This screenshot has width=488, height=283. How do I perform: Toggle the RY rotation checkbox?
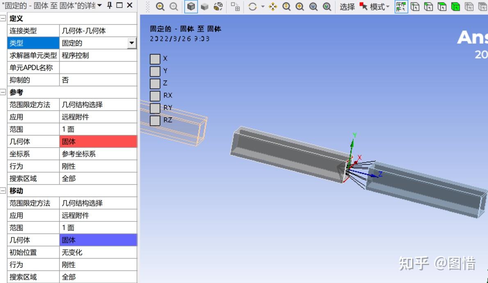[155, 108]
